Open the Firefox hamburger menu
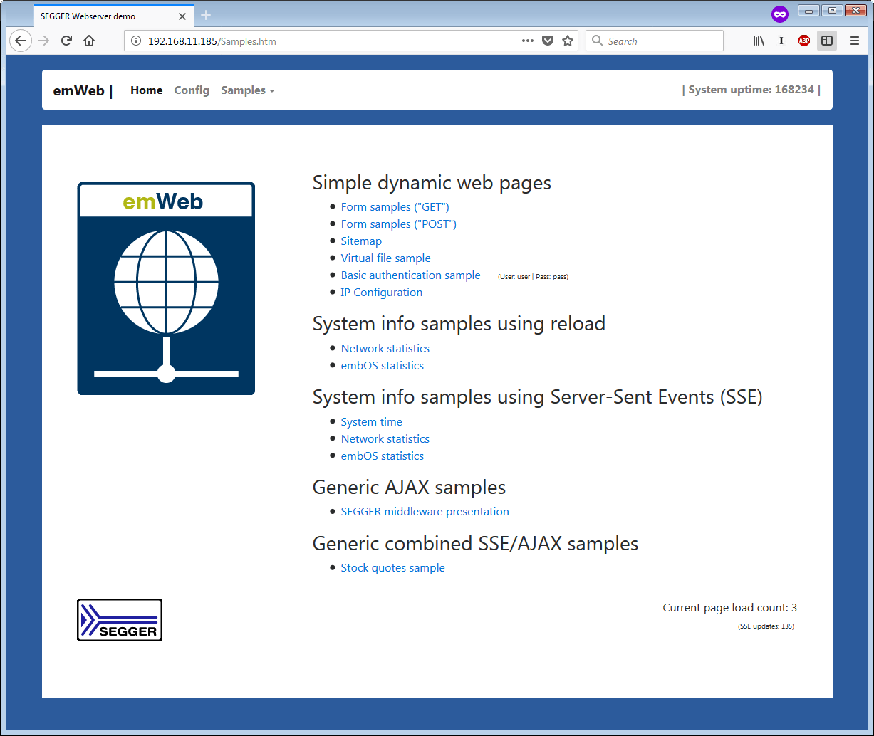Image resolution: width=874 pixels, height=736 pixels. click(855, 41)
